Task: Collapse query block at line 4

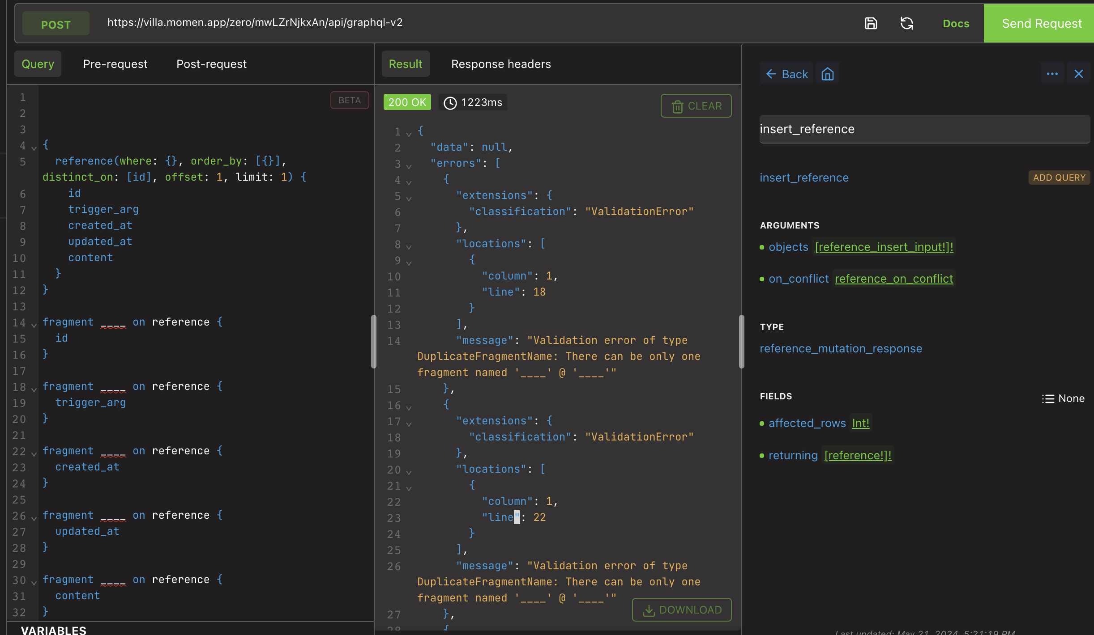Action: (x=34, y=148)
